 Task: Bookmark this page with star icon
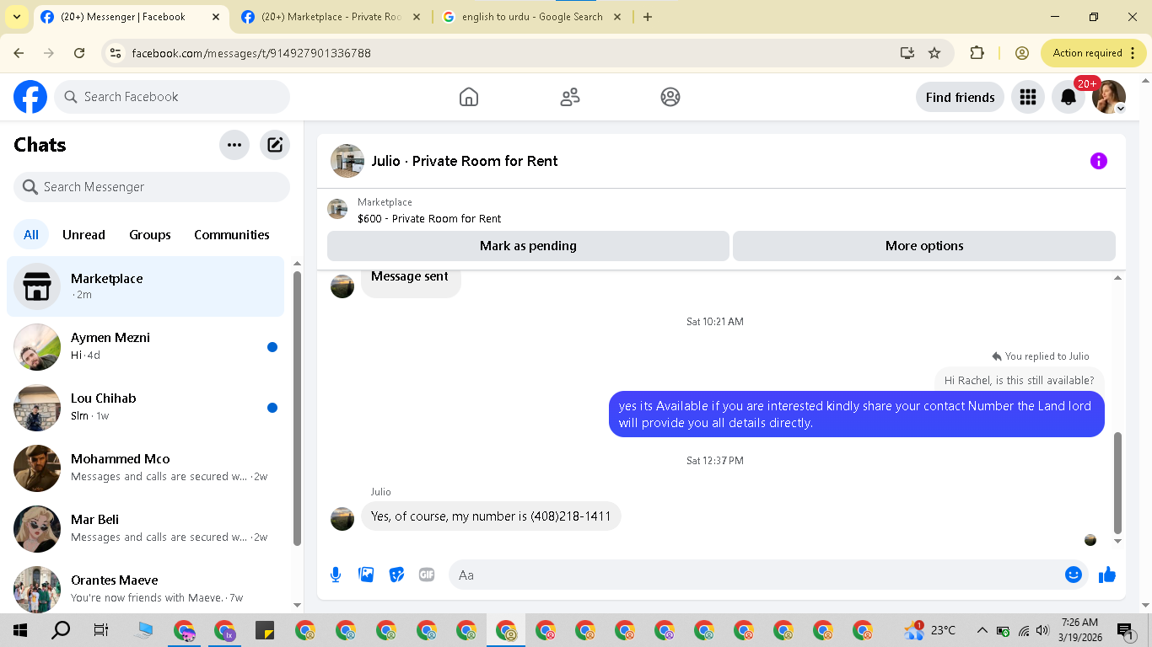(x=934, y=53)
